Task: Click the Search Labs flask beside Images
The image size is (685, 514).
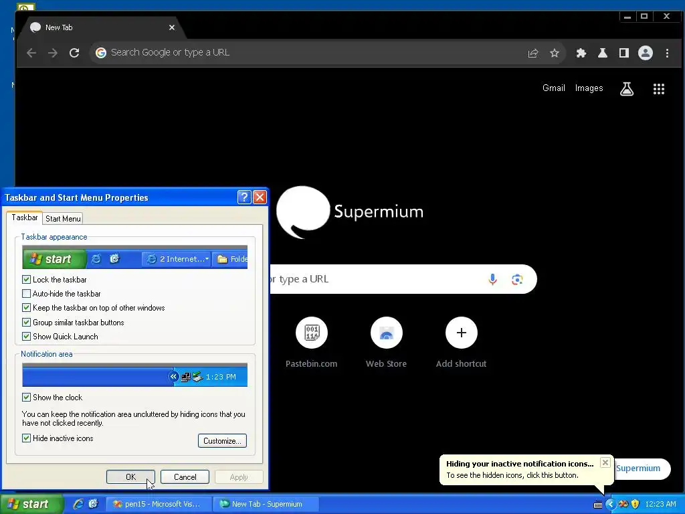Action: (627, 89)
